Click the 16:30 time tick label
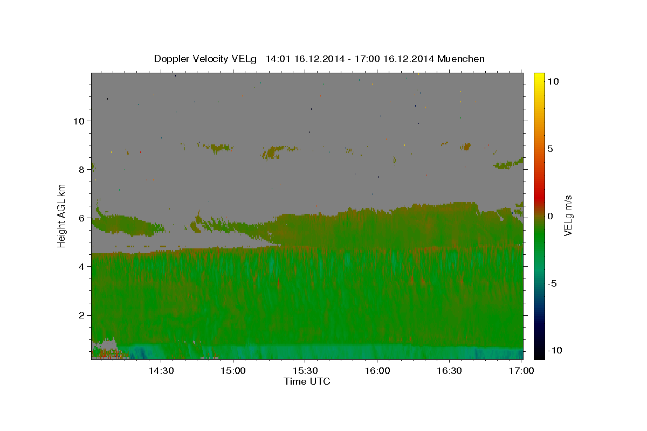Screen dimensions: 647x431 450,371
